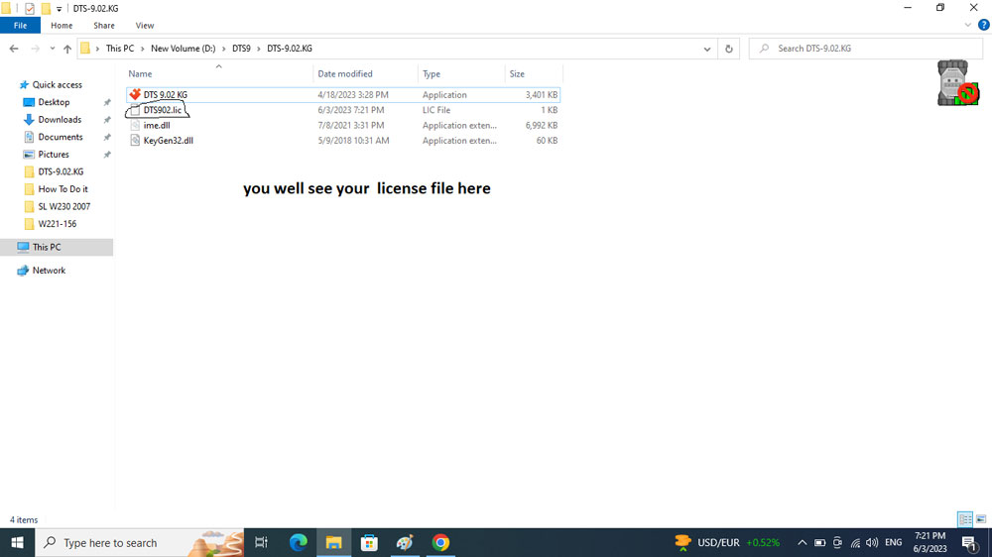Expand the address bar history dropdown
992x557 pixels.
[x=706, y=49]
